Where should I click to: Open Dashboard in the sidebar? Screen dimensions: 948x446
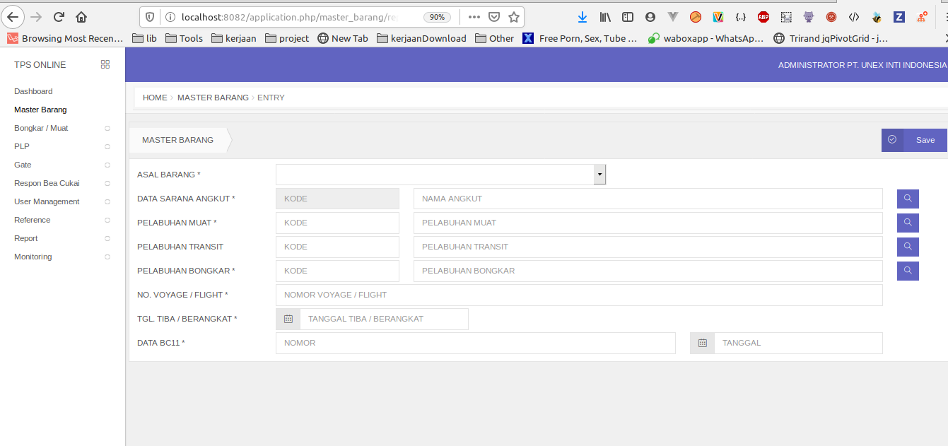pos(33,91)
